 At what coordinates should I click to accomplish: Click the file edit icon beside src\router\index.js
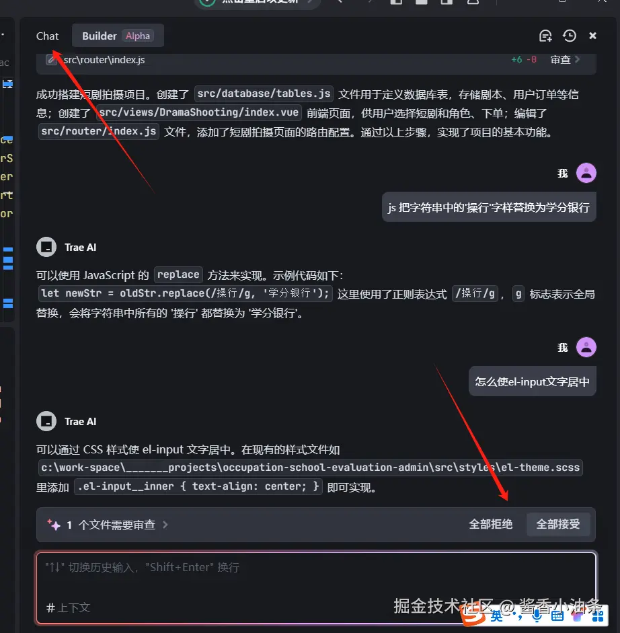(x=51, y=60)
